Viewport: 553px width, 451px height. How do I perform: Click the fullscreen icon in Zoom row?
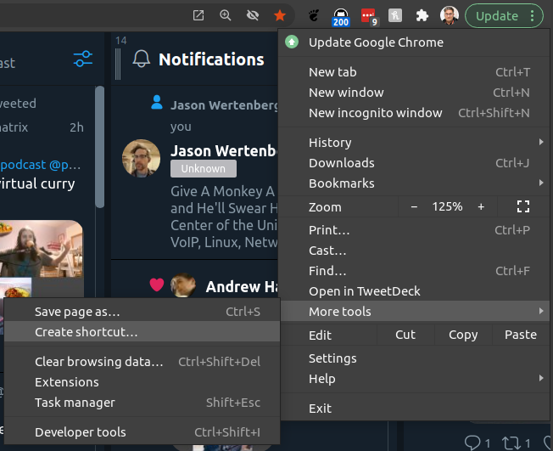pos(523,206)
